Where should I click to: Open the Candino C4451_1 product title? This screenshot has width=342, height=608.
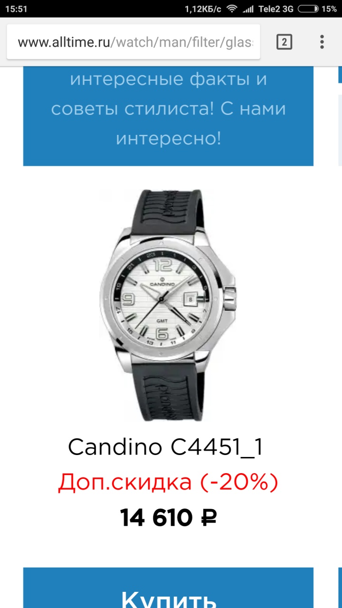coord(165,447)
